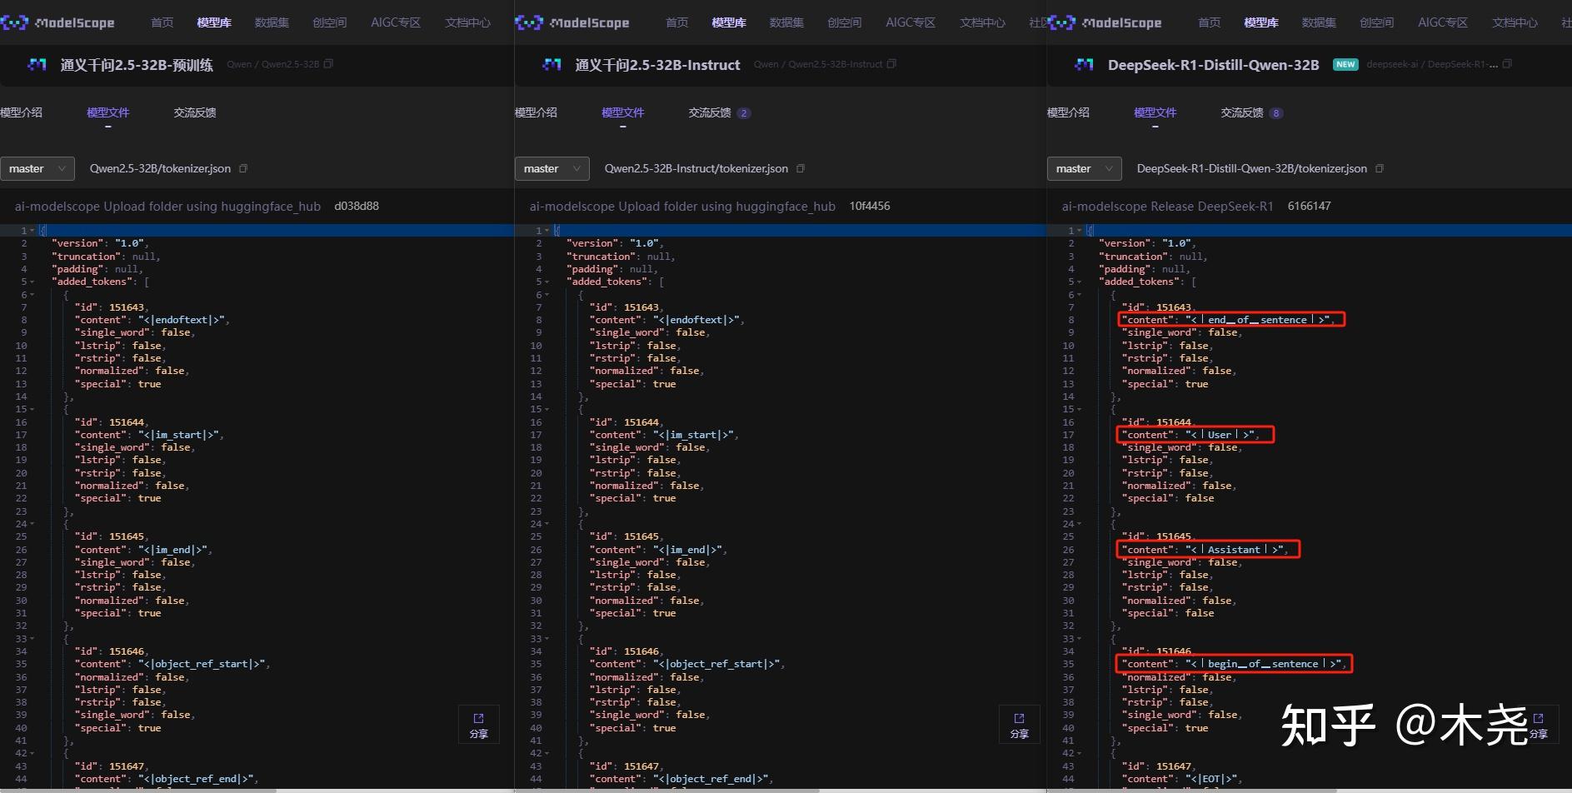
Task: Switch to 模型介绍 tab in the DeepSeek-R1-Distill panel
Action: pyautogui.click(x=1068, y=112)
